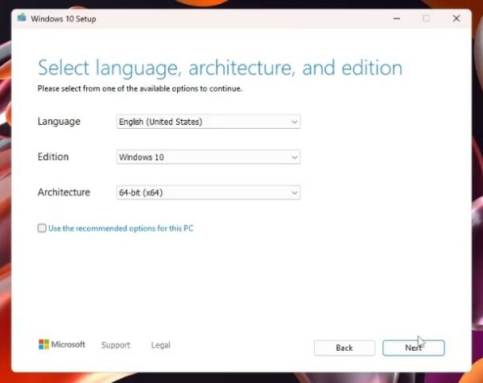Untick the recommended options checkbox
Screen dimensions: 483x383
coord(42,229)
